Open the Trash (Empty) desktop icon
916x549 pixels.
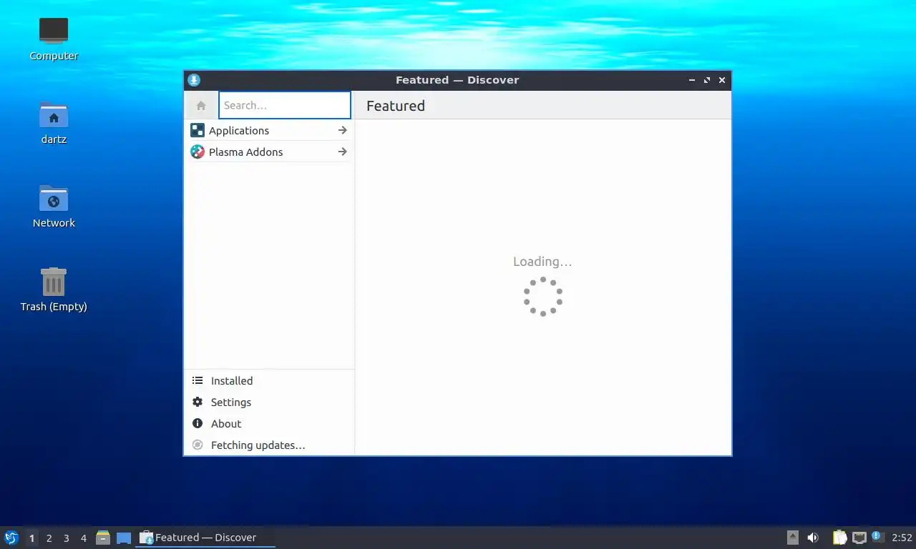tap(54, 290)
